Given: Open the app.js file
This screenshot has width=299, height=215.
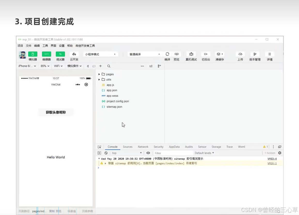Looking at the screenshot, I should [110, 85].
